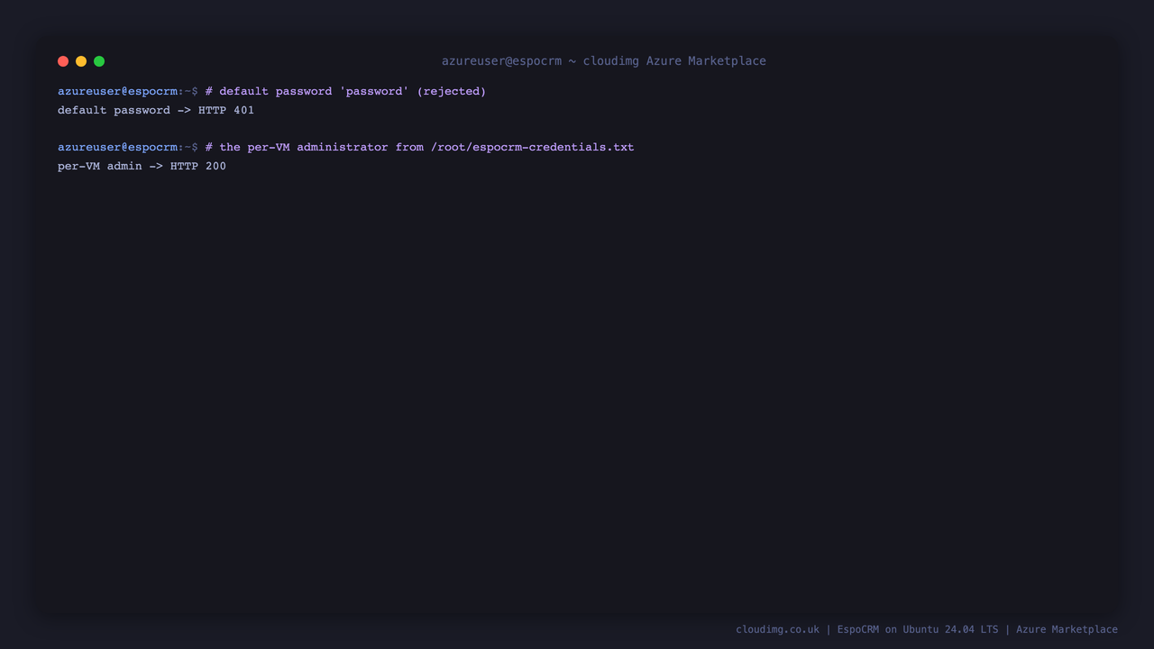Click the second azureuser@espocrm prompt before per-VM comment
The width and height of the screenshot is (1154, 649).
(x=128, y=147)
